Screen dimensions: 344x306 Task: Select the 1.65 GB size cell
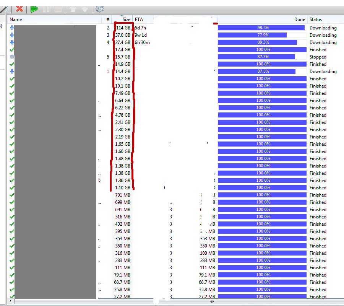(x=123, y=144)
